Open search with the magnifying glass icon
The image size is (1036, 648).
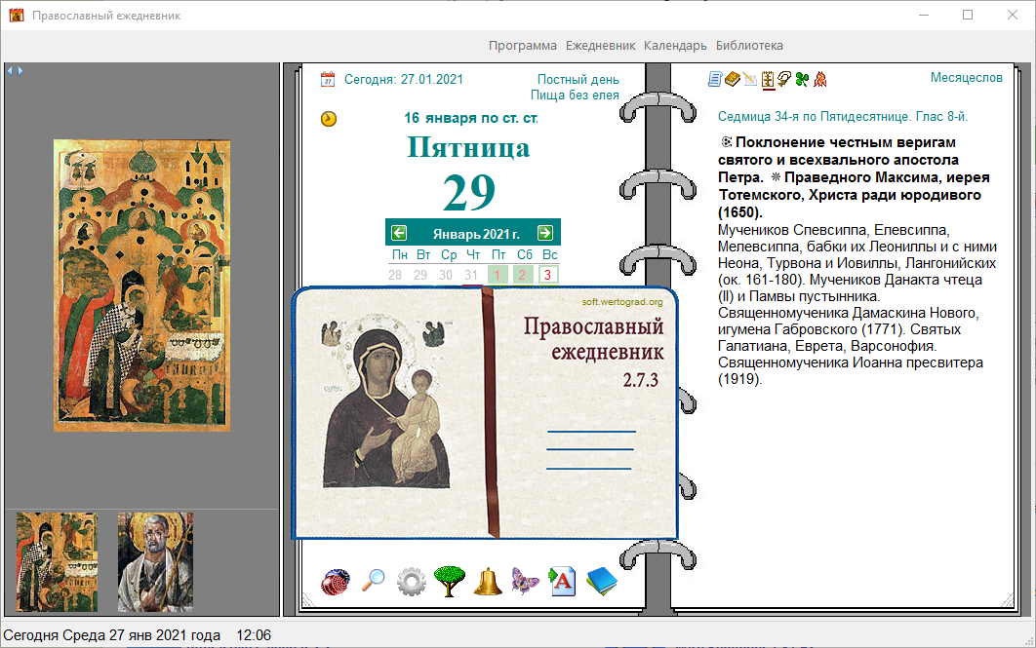point(374,582)
